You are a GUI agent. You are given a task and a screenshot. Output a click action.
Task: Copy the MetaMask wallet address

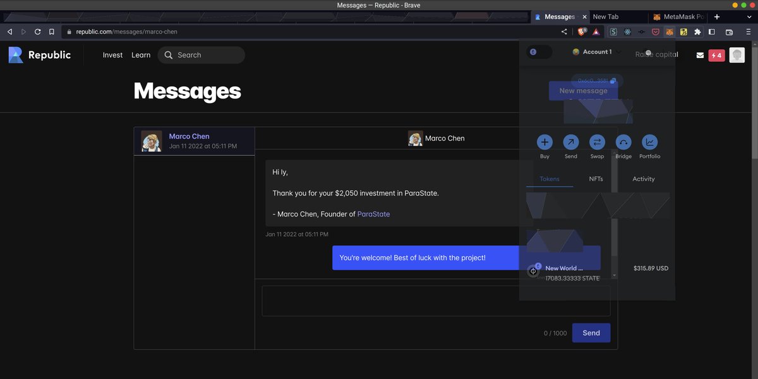pyautogui.click(x=597, y=81)
